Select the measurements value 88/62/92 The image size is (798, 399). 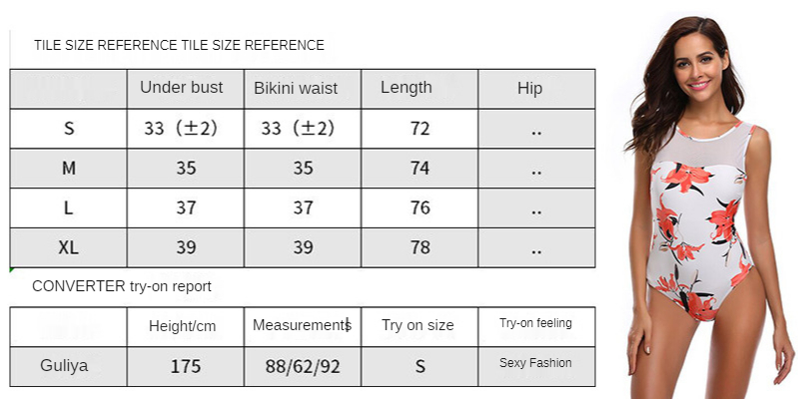tap(303, 366)
